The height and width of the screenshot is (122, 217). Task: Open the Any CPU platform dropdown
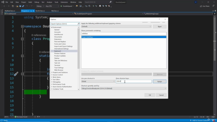[x=52, y=6]
